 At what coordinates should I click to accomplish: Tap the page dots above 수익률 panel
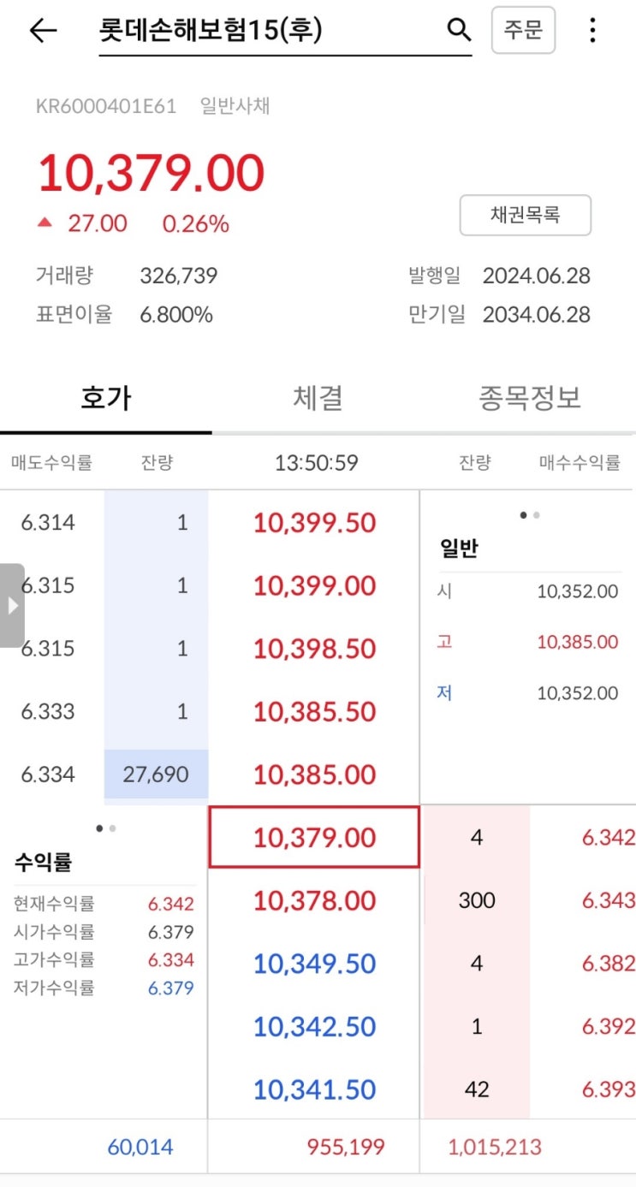[106, 828]
